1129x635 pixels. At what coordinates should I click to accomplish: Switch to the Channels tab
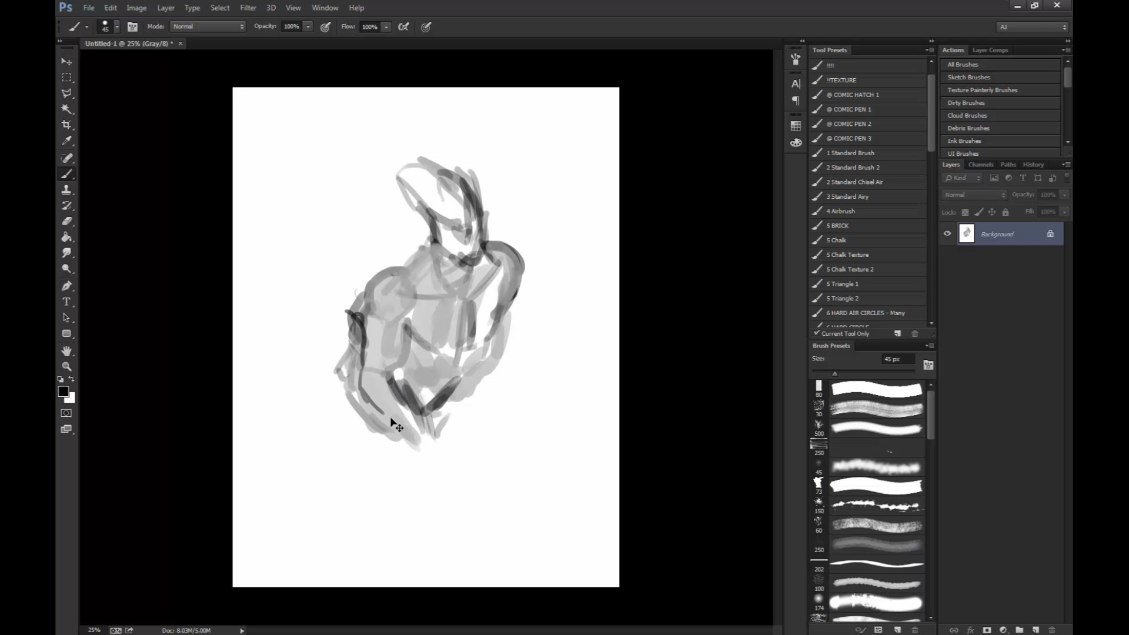980,165
